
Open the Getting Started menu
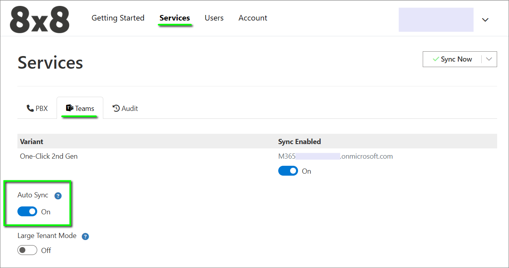click(x=118, y=18)
